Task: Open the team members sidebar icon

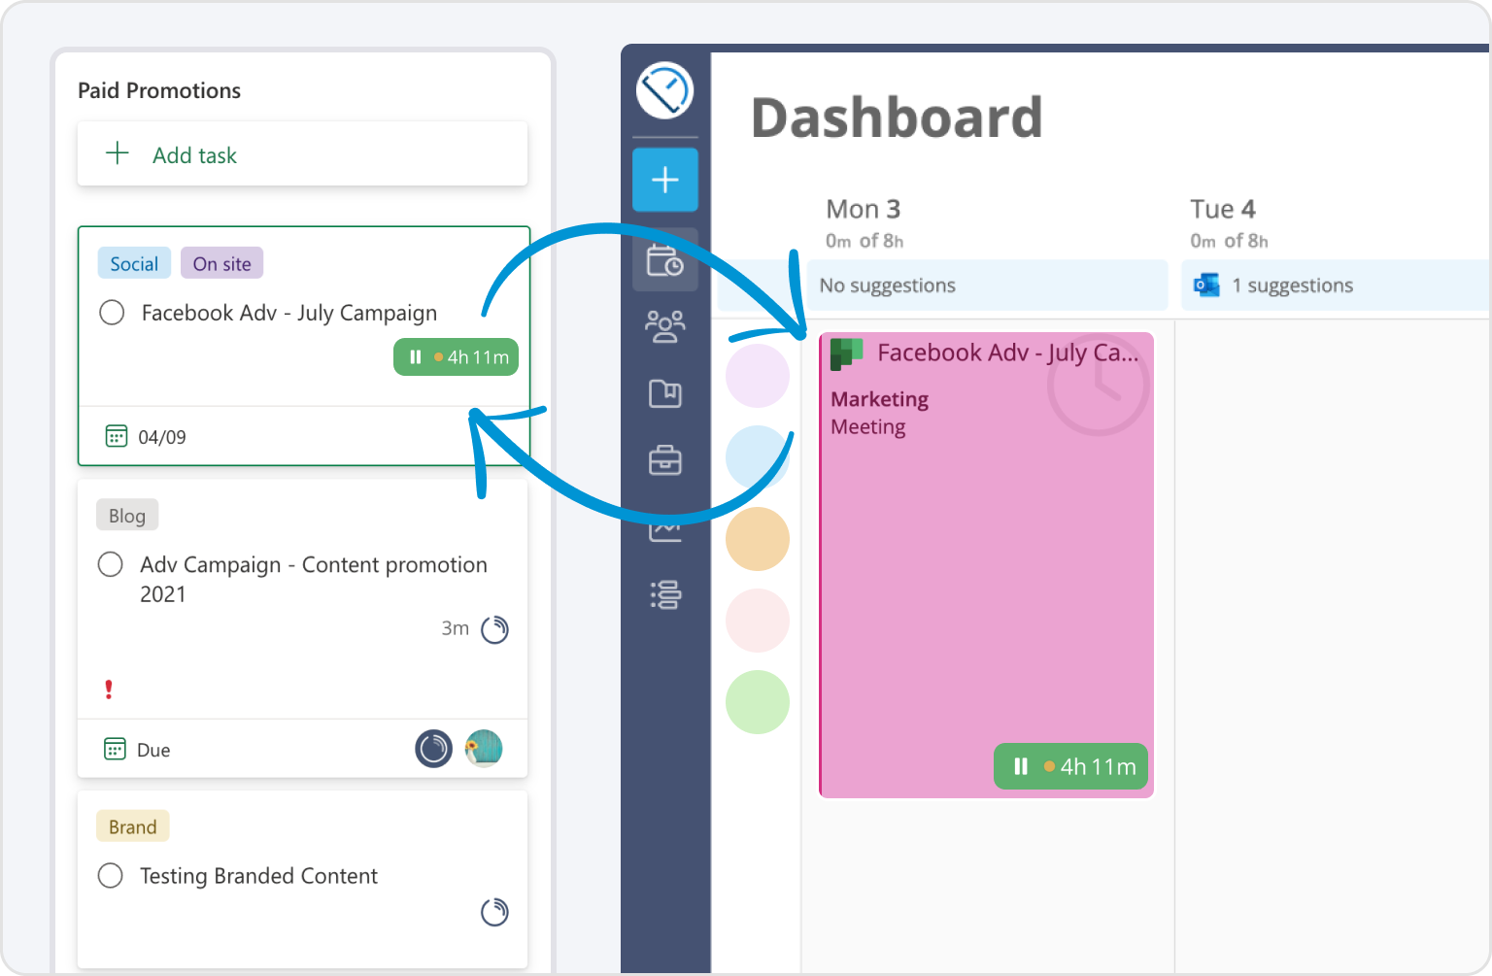Action: (x=664, y=327)
